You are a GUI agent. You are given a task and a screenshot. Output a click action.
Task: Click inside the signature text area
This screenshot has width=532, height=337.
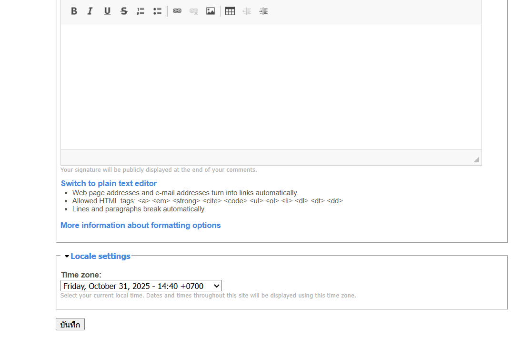click(271, 86)
